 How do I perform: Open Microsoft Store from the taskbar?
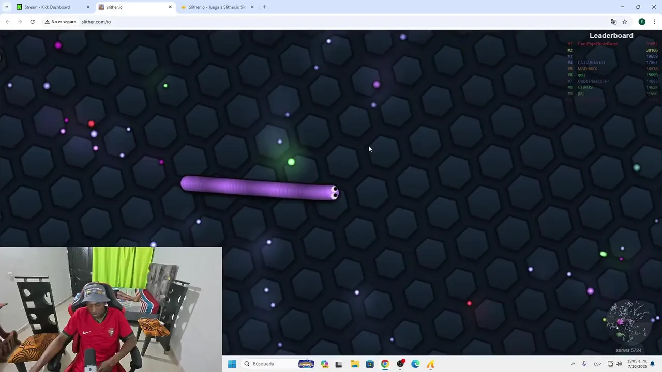[x=370, y=364]
